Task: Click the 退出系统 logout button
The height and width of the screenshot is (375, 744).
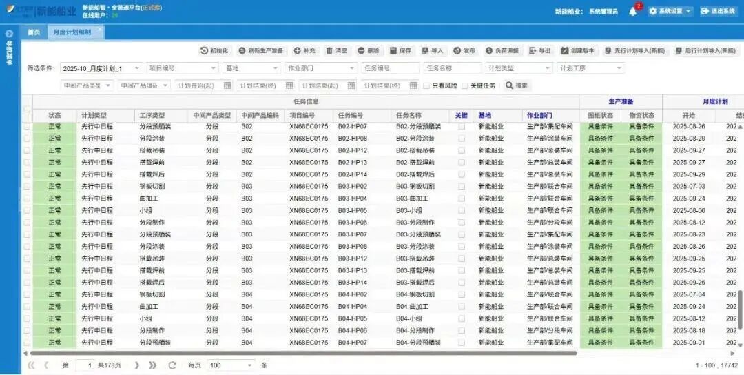Action: (719, 12)
